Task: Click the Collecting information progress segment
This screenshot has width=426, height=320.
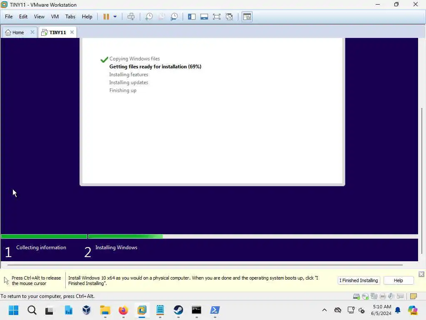Action: click(44, 237)
